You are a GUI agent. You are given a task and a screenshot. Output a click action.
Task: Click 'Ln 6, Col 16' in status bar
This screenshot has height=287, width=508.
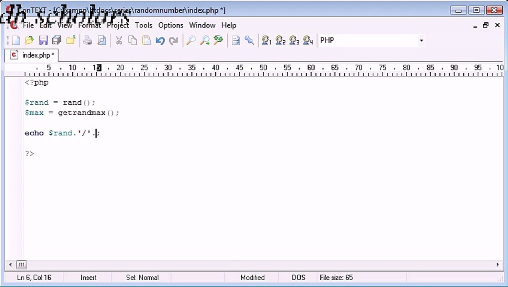point(34,277)
